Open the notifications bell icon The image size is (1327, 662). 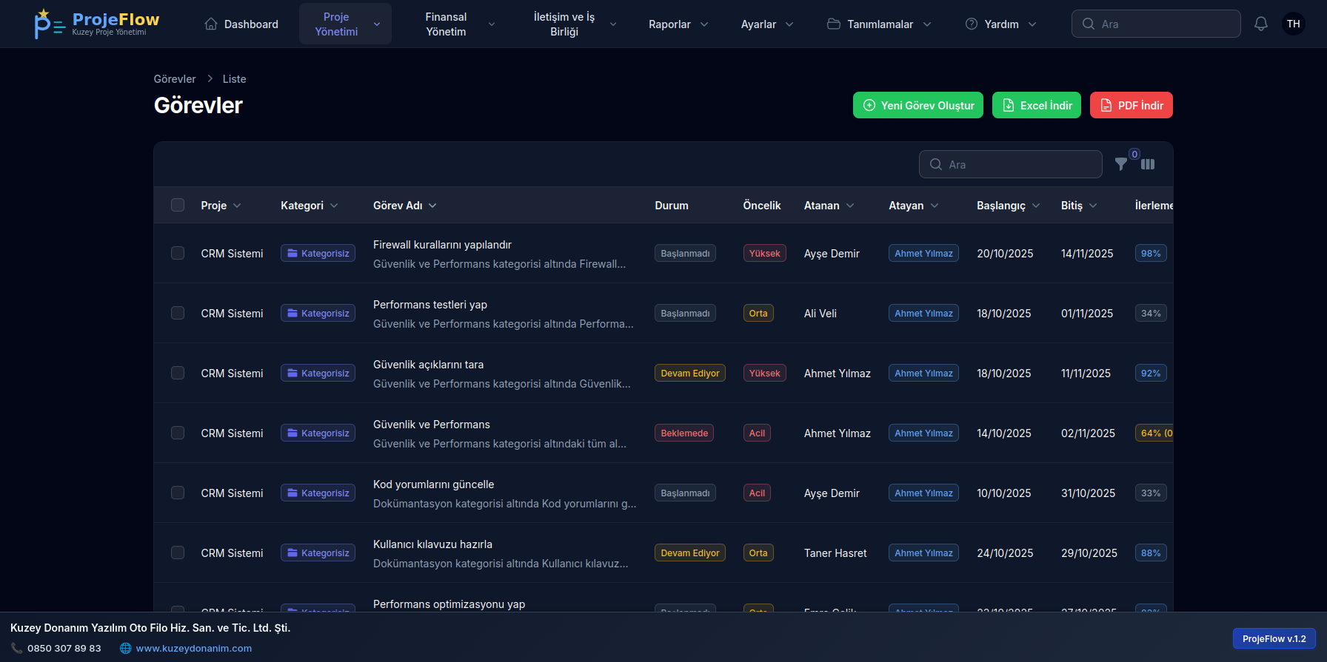[1260, 24]
